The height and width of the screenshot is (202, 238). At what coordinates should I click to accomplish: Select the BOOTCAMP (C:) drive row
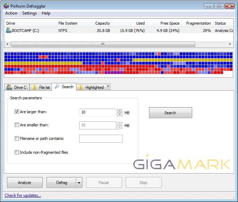119,31
